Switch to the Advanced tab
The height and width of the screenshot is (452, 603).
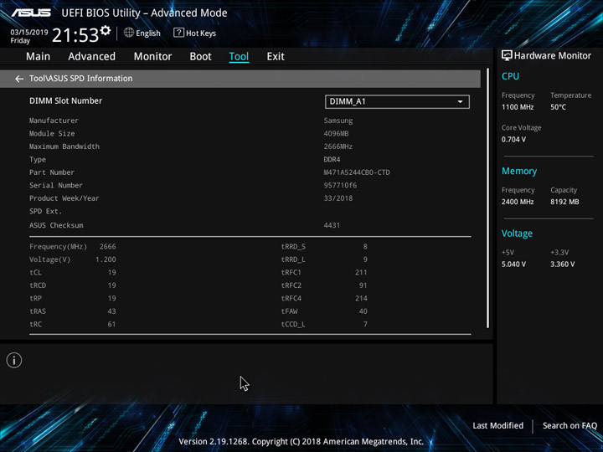click(91, 57)
